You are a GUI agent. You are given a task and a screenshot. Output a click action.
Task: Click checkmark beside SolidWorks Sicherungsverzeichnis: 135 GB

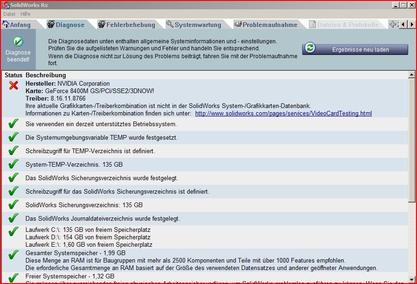[x=13, y=204]
